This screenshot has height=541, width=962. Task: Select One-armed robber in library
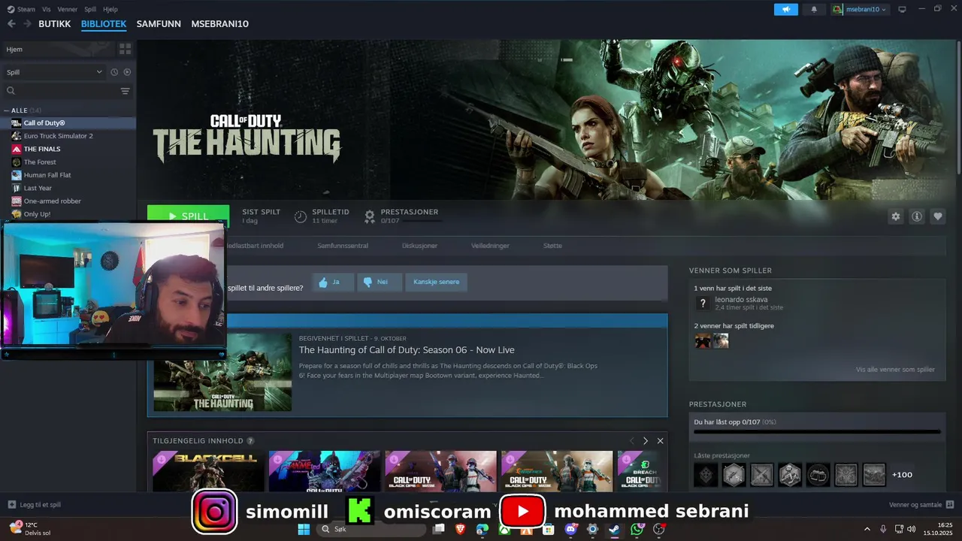point(68,201)
